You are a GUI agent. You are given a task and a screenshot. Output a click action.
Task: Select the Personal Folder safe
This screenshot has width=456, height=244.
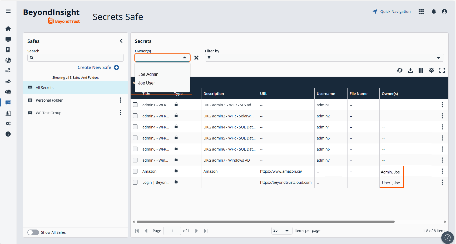click(x=76, y=100)
